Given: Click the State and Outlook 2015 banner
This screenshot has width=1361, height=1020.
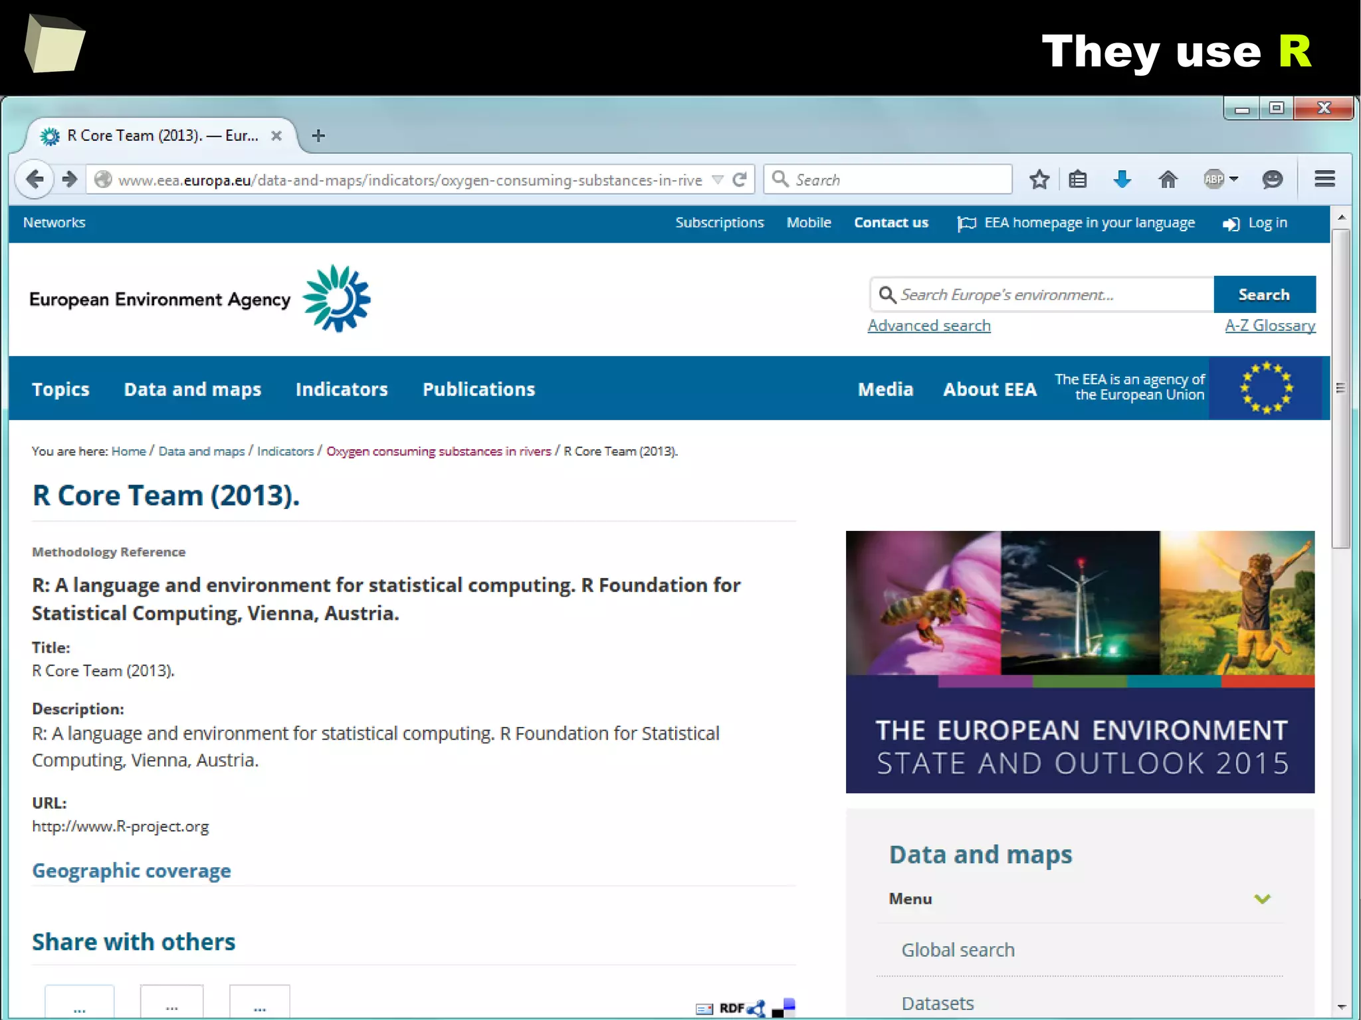Looking at the screenshot, I should point(1080,661).
